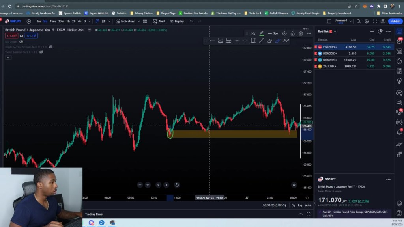Toggle visibility of the VWAP Session indicator
This screenshot has height=227, width=404.
pyautogui.click(x=41, y=52)
